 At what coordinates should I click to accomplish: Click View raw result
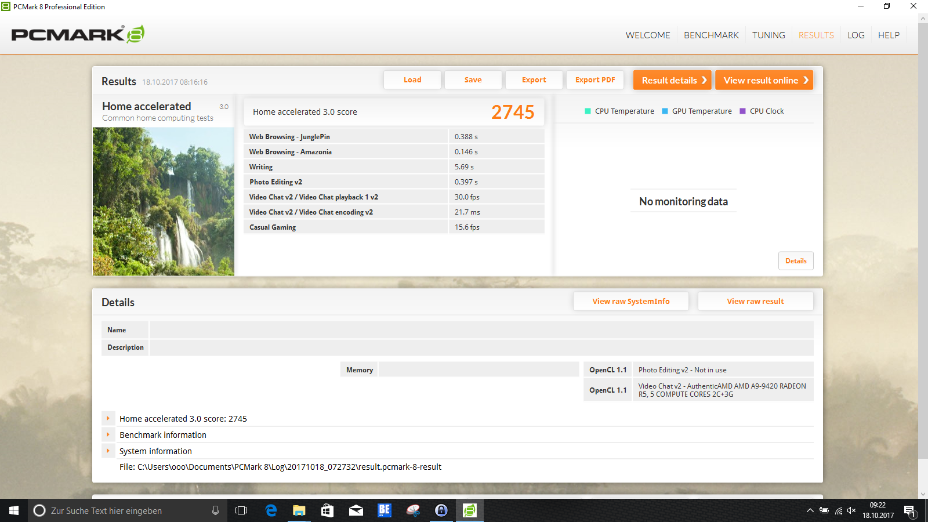tap(755, 301)
